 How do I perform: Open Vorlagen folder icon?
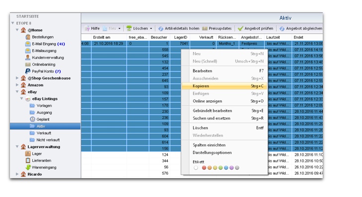tap(32, 106)
